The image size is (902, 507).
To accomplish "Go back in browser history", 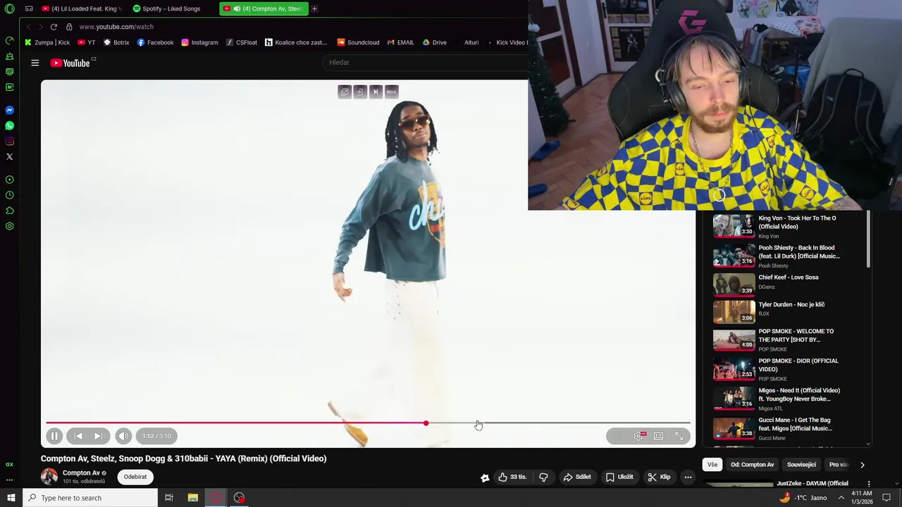I will pos(28,27).
